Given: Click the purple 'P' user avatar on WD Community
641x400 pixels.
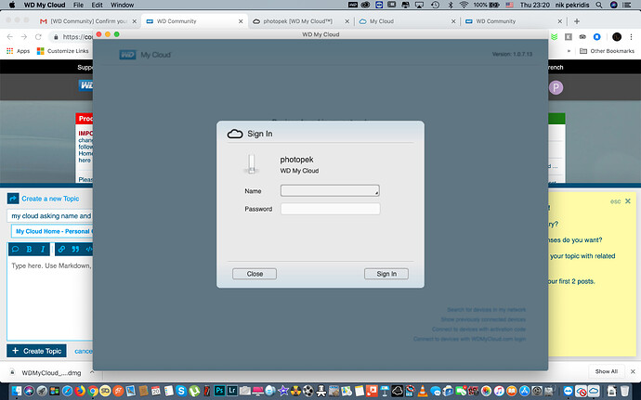Looking at the screenshot, I should pos(556,87).
